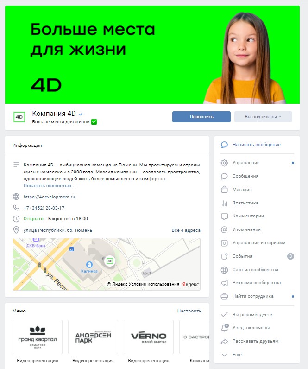Click the speech bubble icon beside Написать сообщение

224,145
